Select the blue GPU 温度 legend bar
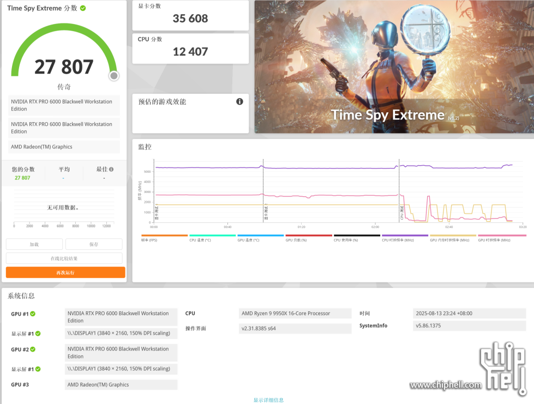This screenshot has width=534, height=404. pos(261,235)
